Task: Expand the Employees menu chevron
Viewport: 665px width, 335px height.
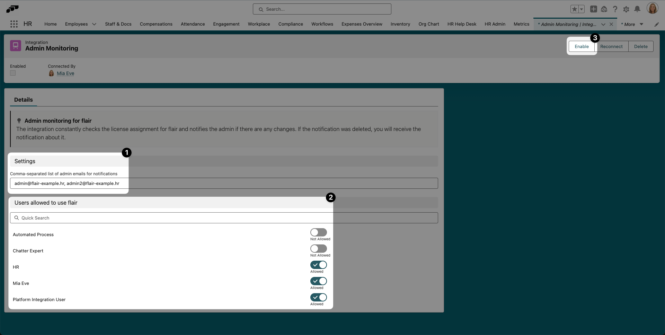Action: coord(94,24)
